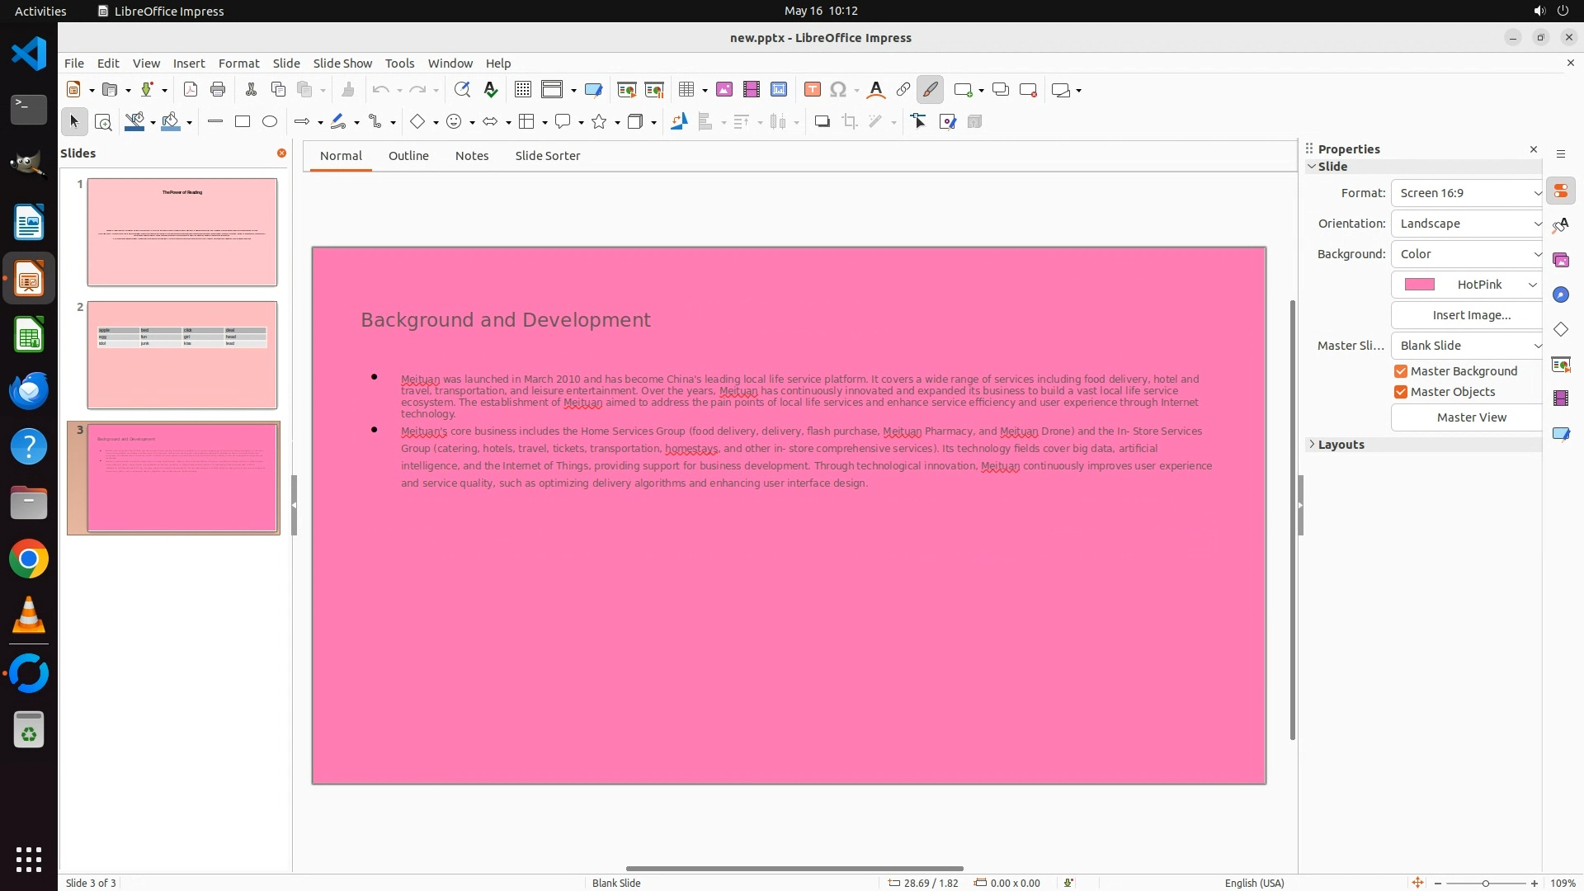Open the Orientation Landscape dropdown
The image size is (1584, 891).
pyautogui.click(x=1467, y=224)
